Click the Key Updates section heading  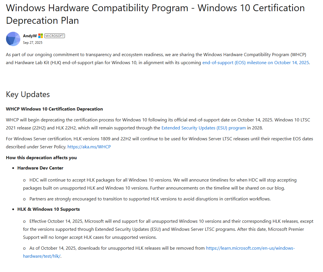pos(28,94)
